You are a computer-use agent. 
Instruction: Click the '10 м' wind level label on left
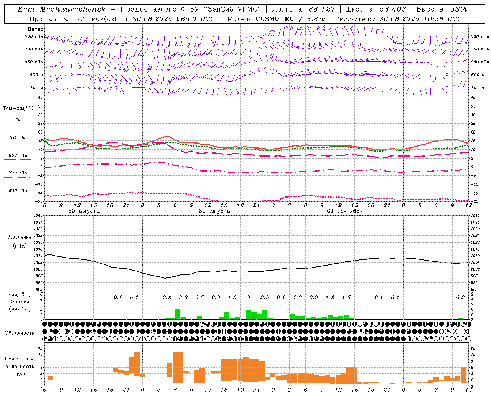[36, 88]
